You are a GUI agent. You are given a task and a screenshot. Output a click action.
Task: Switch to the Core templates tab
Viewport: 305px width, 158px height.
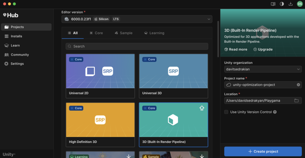coord(96,33)
